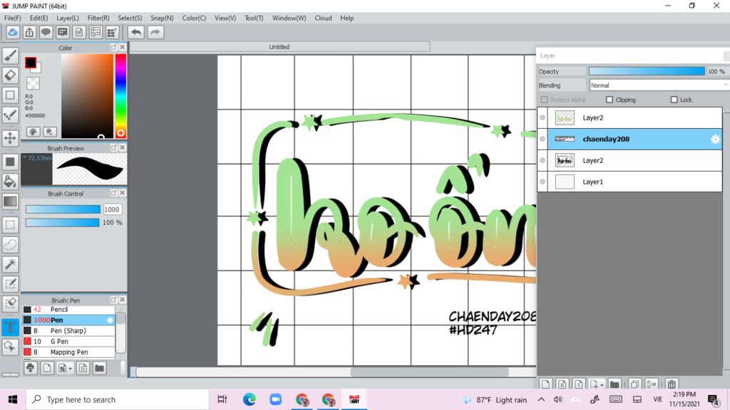Click the transparent color swatch
730x410 pixels.
33,83
